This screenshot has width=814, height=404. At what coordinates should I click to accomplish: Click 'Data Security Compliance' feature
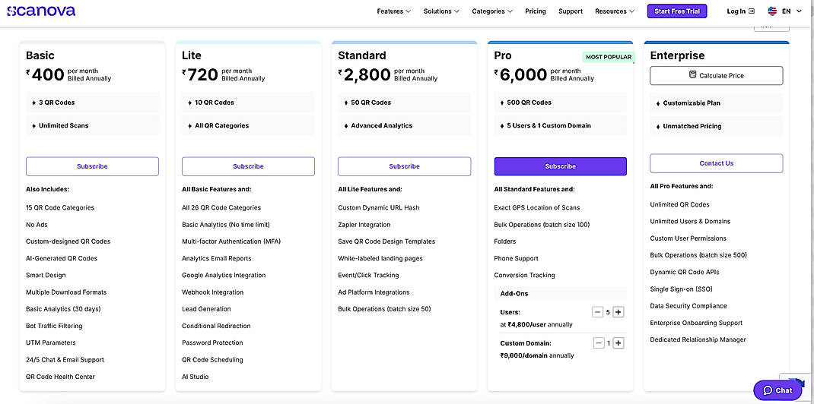pyautogui.click(x=688, y=306)
